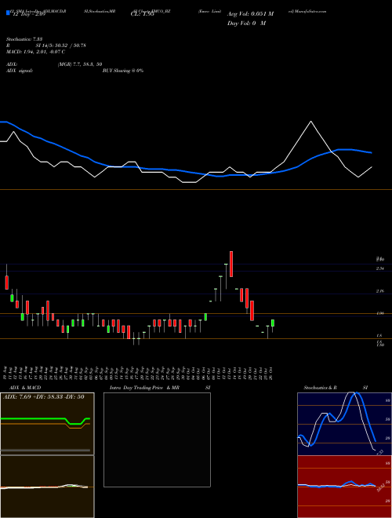Click the 'MACD: 1.94, 2.01, -0.07 C' line
Image resolution: width=392 pixels, height=518 pixels.
pos(35,52)
